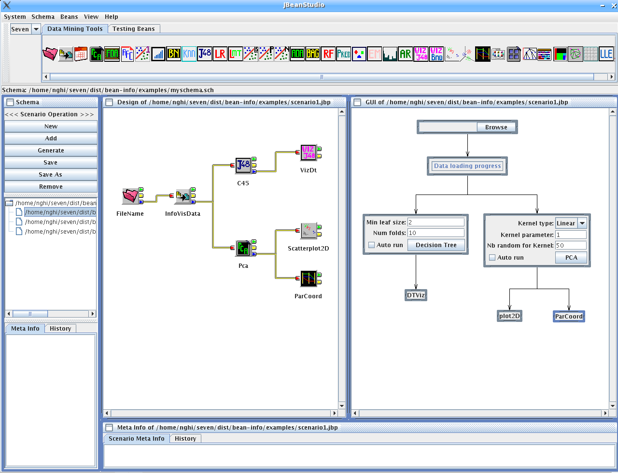
Task: Select the highlighted first scenario file in tree
Action: [x=60, y=212]
